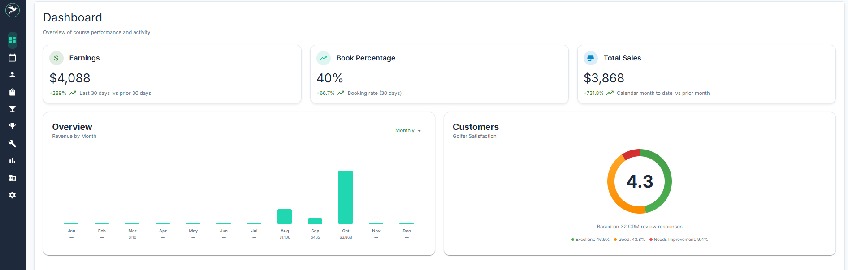
Task: Click the Excellent: 46.9% legend entry
Action: (x=590, y=240)
